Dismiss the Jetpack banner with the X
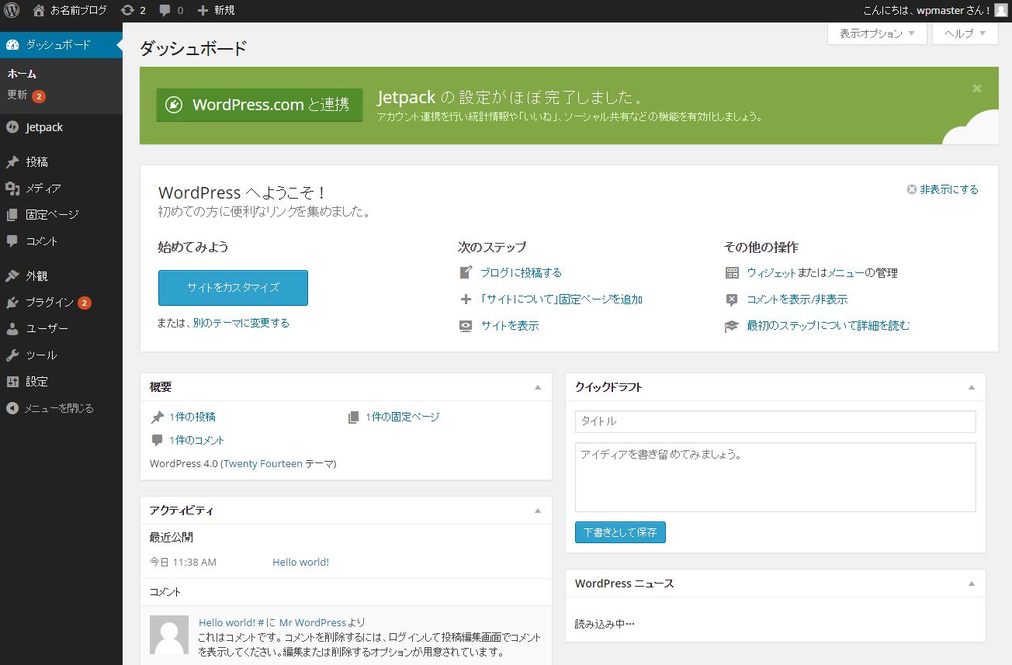Screen dimensions: 1012x665 (x=977, y=88)
